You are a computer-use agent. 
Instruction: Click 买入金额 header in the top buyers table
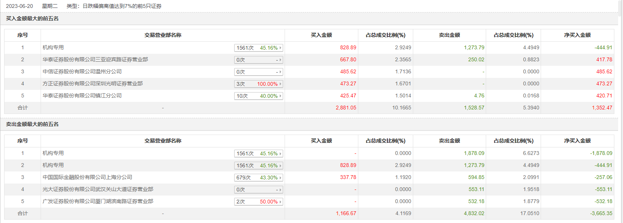pos(321,35)
